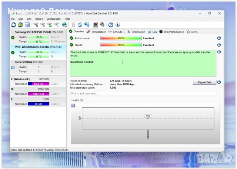The height and width of the screenshot is (169, 237).
Task: Click Samsung SSD 31 °C temperature bar
Action: click(x=39, y=42)
